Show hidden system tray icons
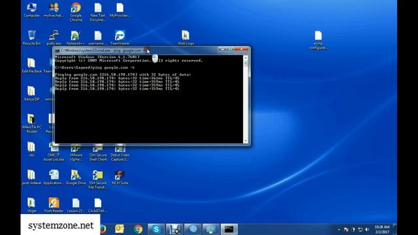Screen dimensions: 418x235 click(339, 229)
